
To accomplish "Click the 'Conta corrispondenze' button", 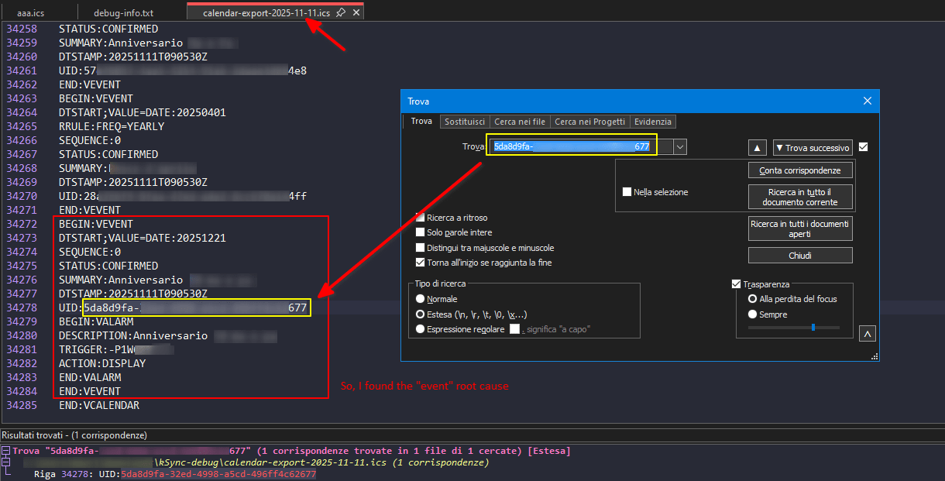I will [800, 170].
